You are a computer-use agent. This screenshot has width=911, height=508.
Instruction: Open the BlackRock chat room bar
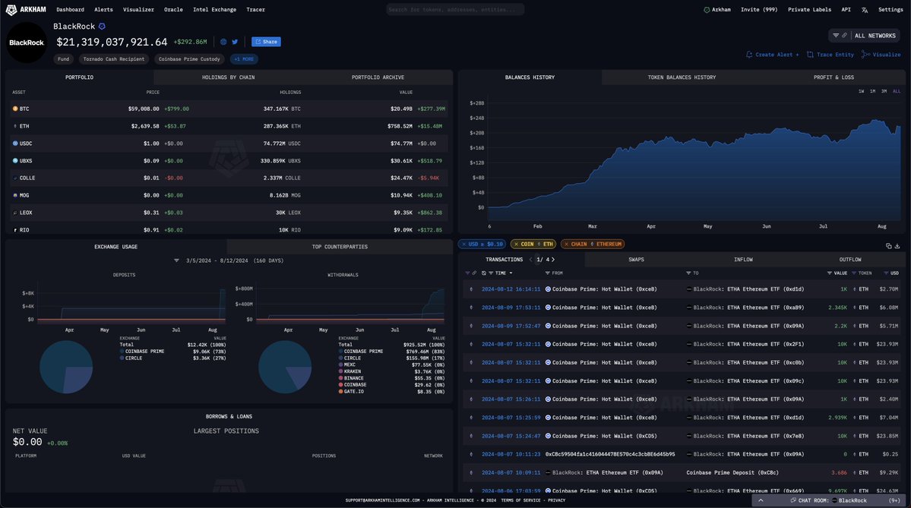(828, 500)
